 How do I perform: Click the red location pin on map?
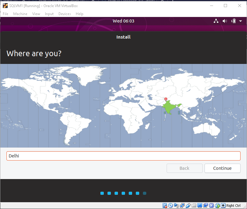coord(166,99)
